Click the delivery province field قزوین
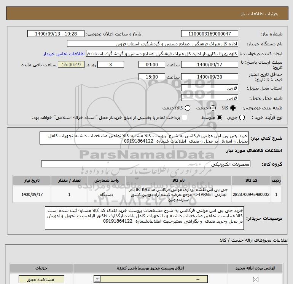The height and width of the screenshot is (284, 293). tap(209, 88)
